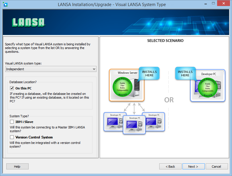Click the INSTALLS HERE bubble on Developer PC
The image size is (232, 176).
coord(185,73)
